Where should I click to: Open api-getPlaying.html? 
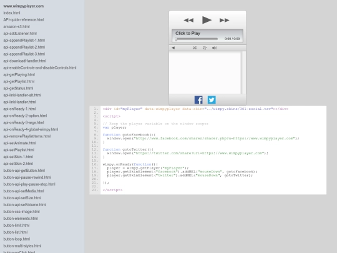click(x=19, y=75)
